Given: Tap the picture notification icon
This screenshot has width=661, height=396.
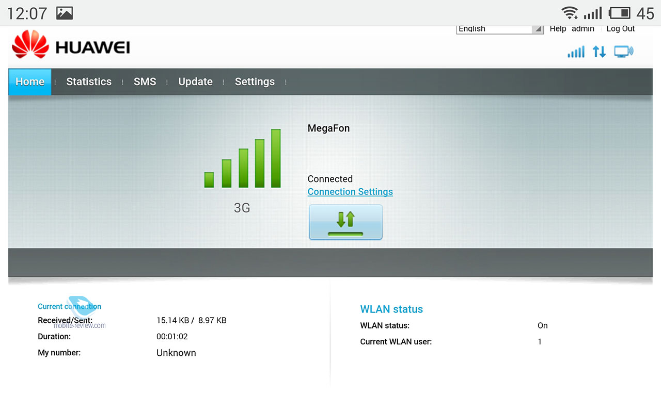Looking at the screenshot, I should point(65,13).
